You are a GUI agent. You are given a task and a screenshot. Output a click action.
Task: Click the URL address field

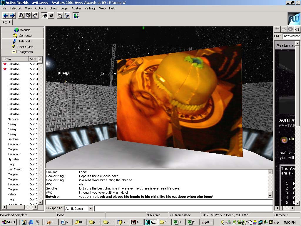click(x=291, y=36)
